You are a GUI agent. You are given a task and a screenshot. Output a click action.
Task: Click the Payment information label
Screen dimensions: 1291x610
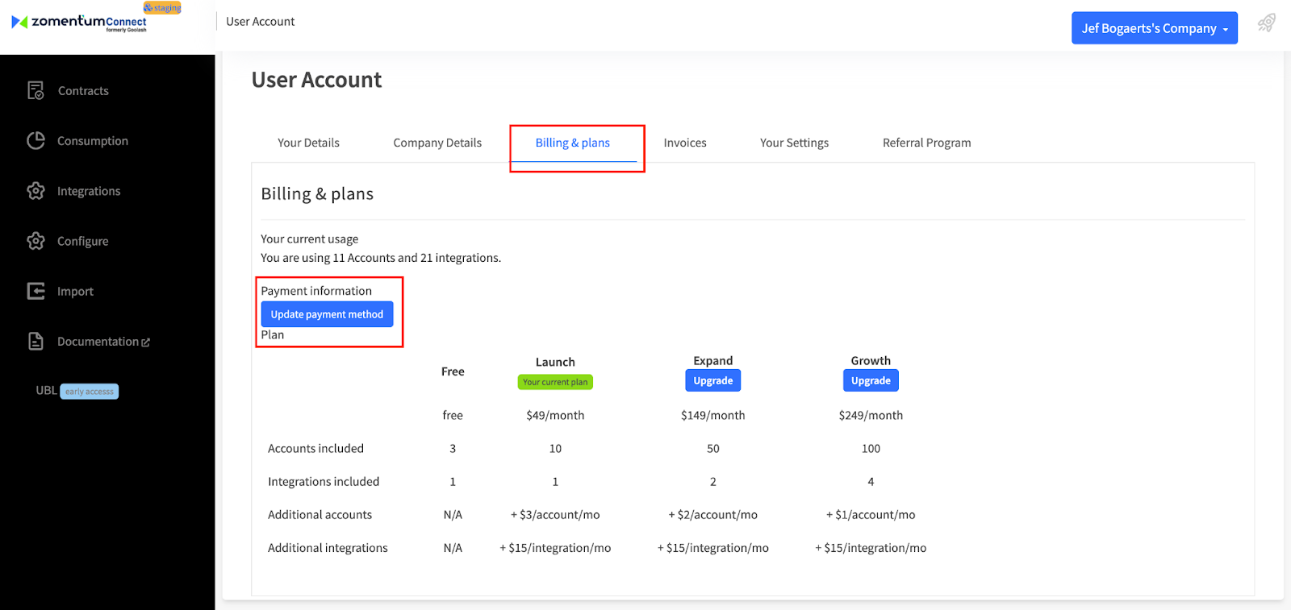click(316, 291)
